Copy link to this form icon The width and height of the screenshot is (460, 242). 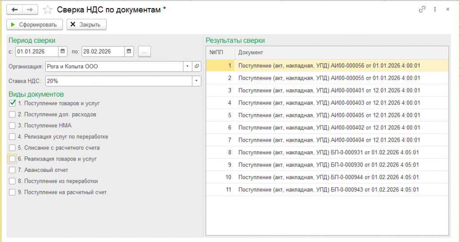[422, 9]
